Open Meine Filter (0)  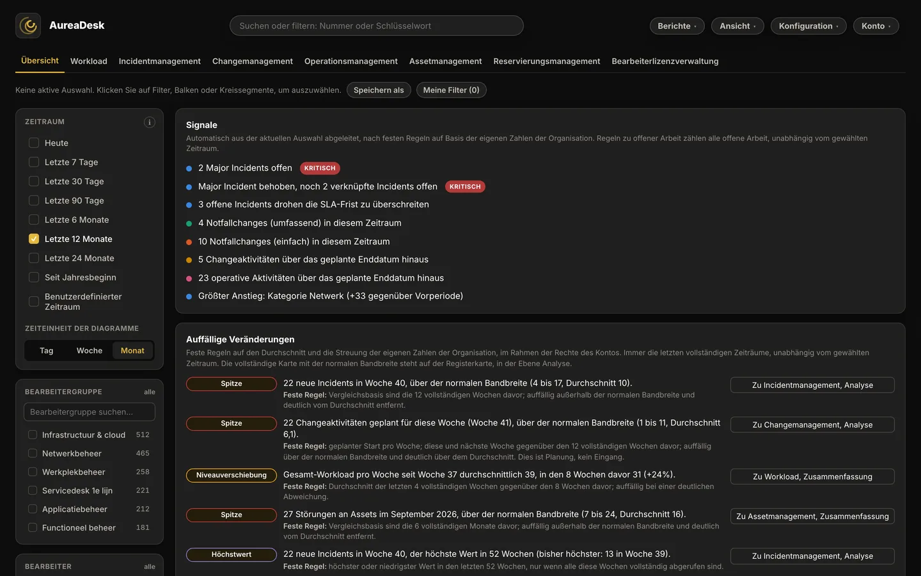452,90
